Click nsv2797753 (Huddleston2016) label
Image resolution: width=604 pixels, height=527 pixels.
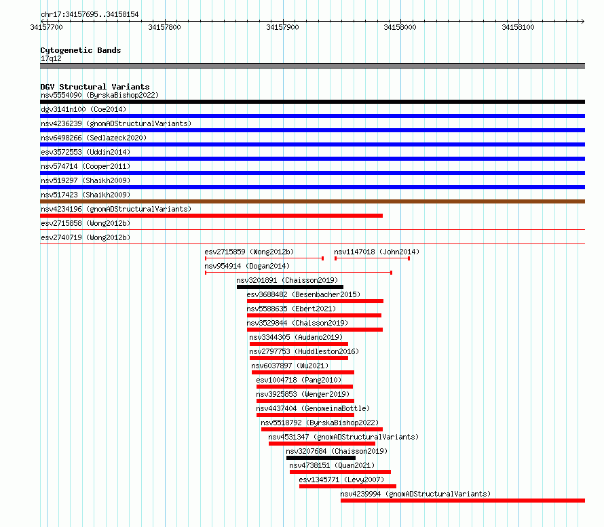(304, 351)
